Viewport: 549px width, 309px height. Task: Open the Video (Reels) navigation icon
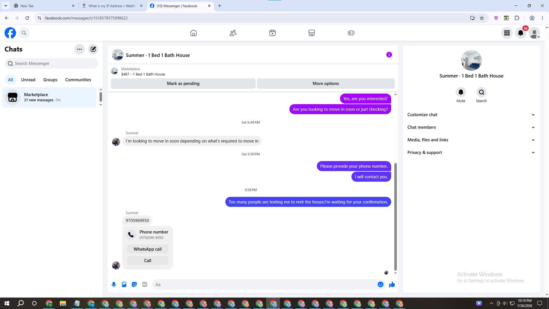(272, 33)
